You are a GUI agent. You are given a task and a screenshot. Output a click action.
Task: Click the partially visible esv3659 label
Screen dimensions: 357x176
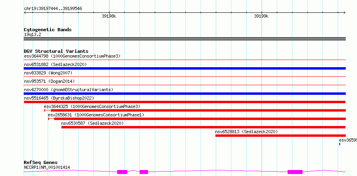pyautogui.click(x=348, y=140)
